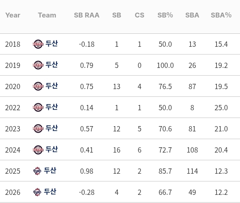Sort by CS column header
The height and width of the screenshot is (203, 240).
coord(139,15)
